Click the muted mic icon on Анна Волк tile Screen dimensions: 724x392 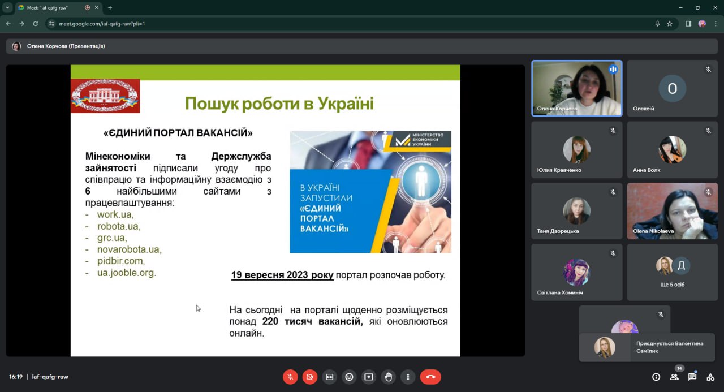point(708,131)
